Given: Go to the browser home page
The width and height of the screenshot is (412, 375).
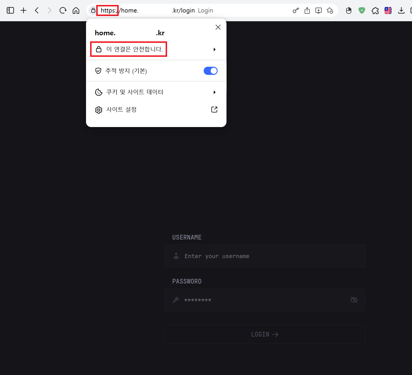Looking at the screenshot, I should pos(76,10).
